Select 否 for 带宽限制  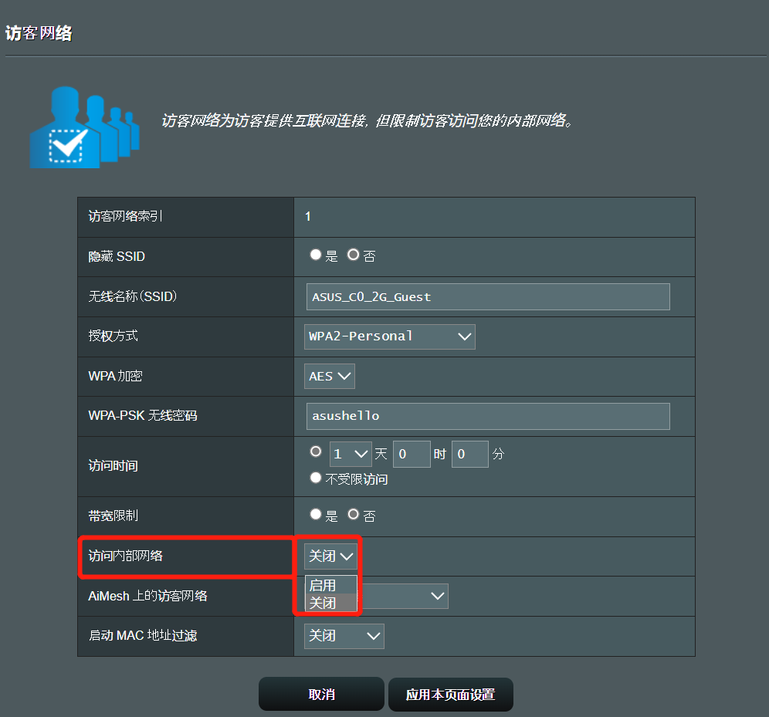click(355, 514)
